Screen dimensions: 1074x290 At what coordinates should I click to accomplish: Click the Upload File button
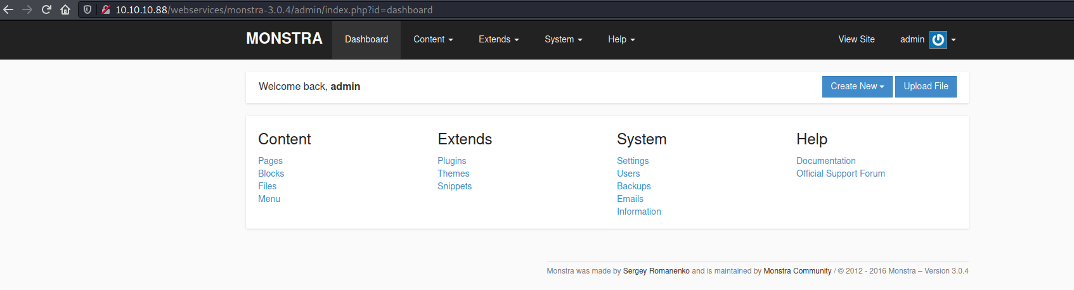pos(925,87)
